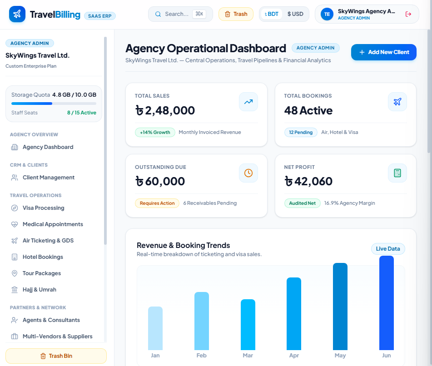Click the SkyWings Agency Admin profile
The height and width of the screenshot is (366, 432).
coord(367,14)
